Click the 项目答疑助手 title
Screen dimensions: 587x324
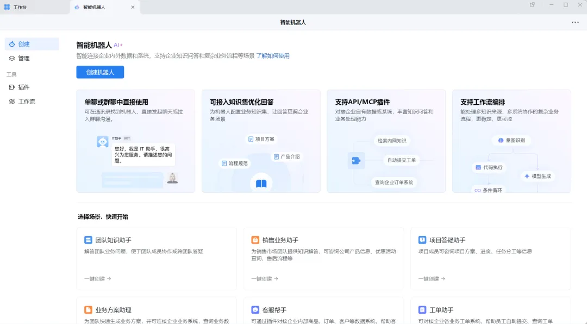447,240
